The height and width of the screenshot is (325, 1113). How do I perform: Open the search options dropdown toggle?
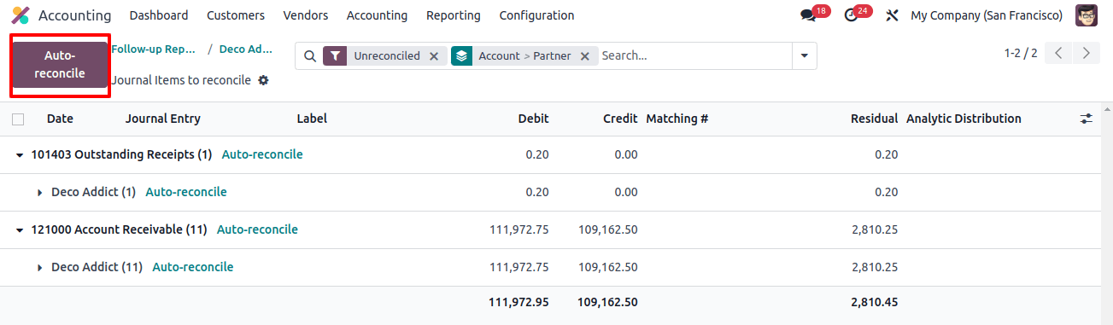(804, 56)
